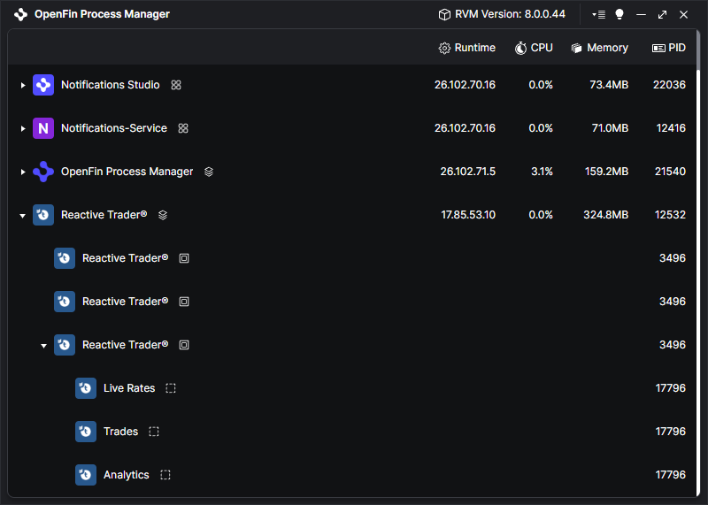
Task: Click the Memory chip icon
Action: point(577,48)
